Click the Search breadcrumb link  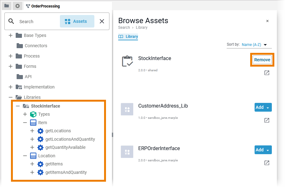[124, 28]
